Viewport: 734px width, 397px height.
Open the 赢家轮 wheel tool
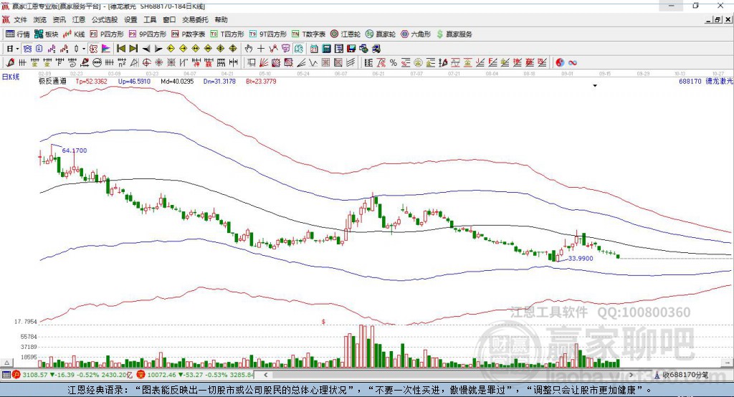[x=381, y=34]
